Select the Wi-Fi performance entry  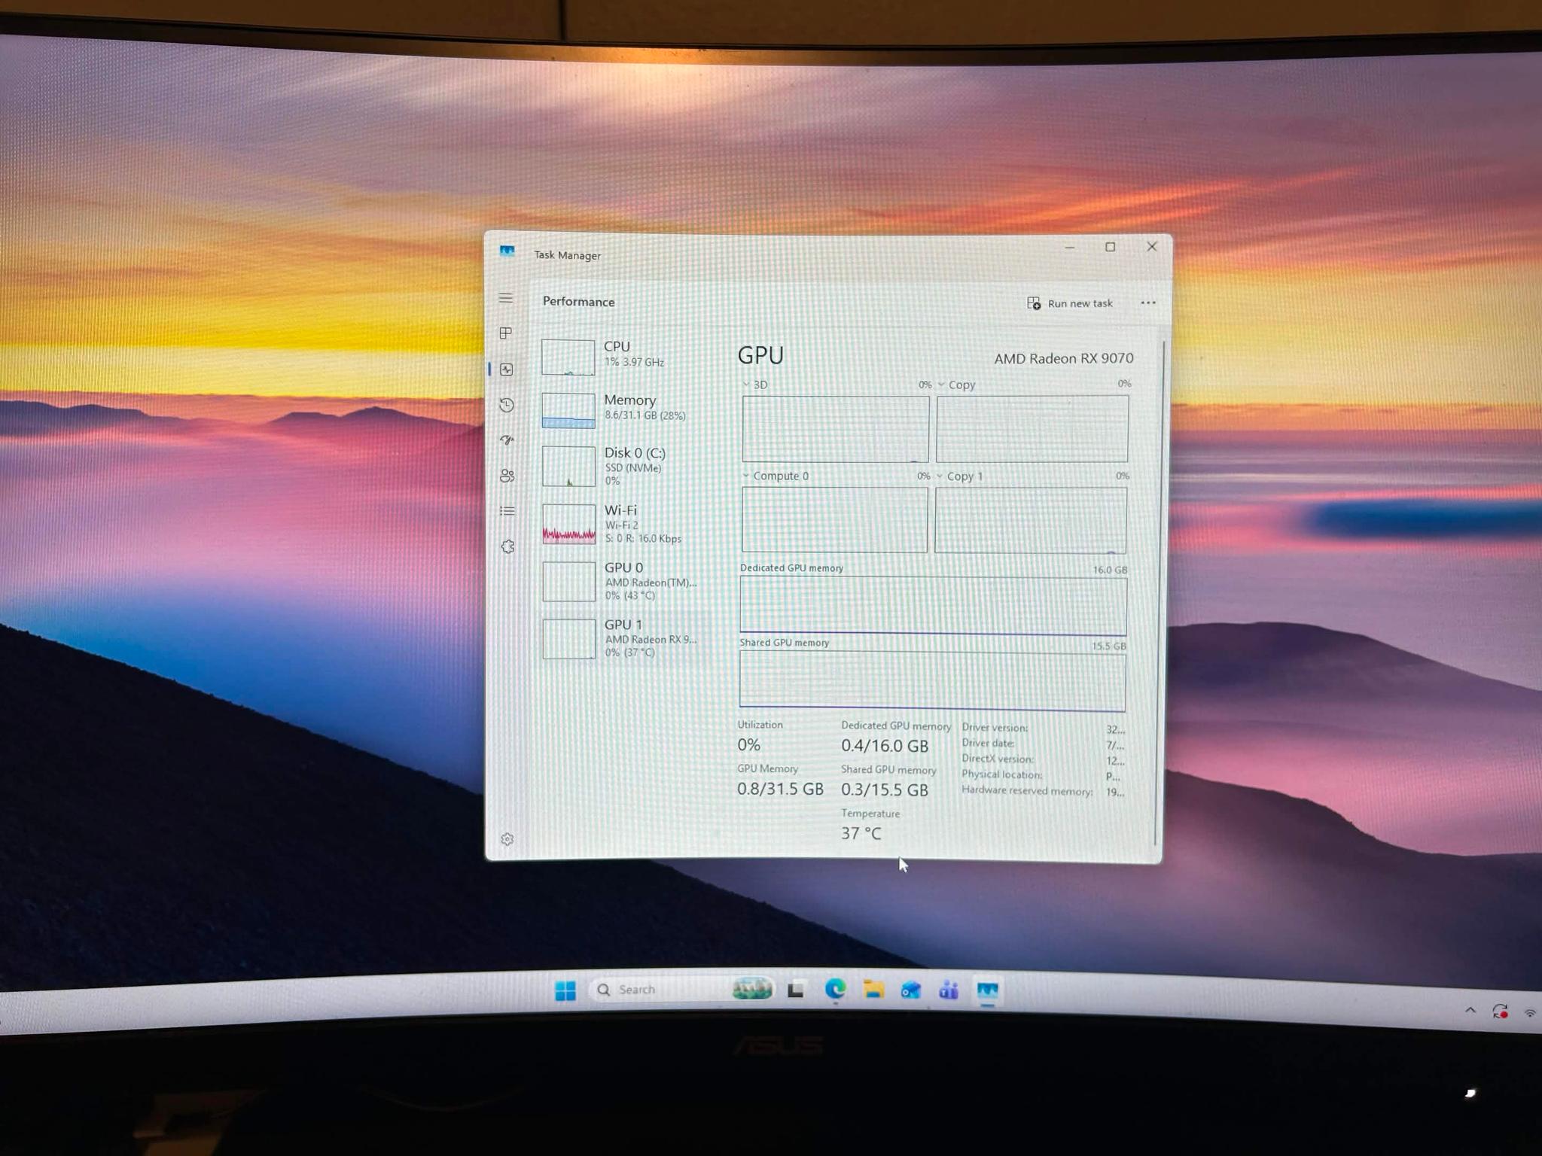point(625,523)
